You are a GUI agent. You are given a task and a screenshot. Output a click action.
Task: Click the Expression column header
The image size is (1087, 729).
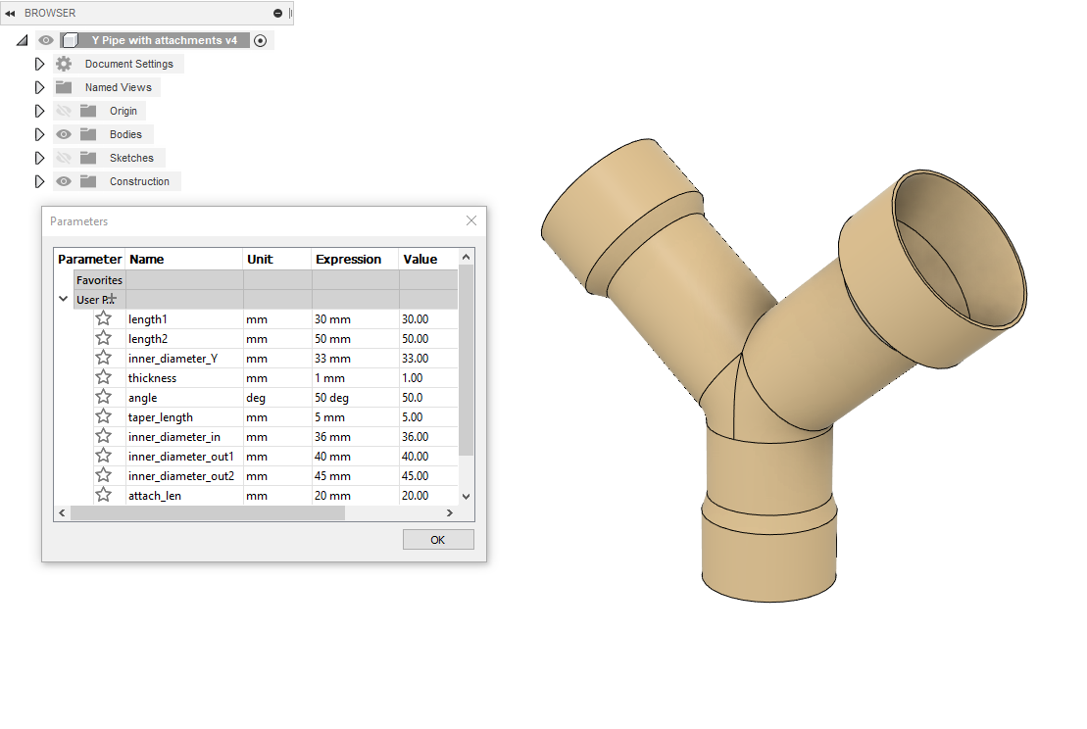[355, 260]
